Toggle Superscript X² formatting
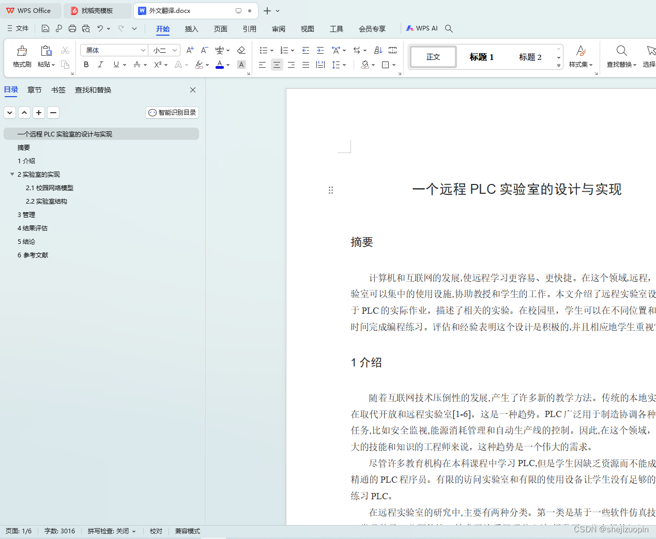 [x=158, y=65]
